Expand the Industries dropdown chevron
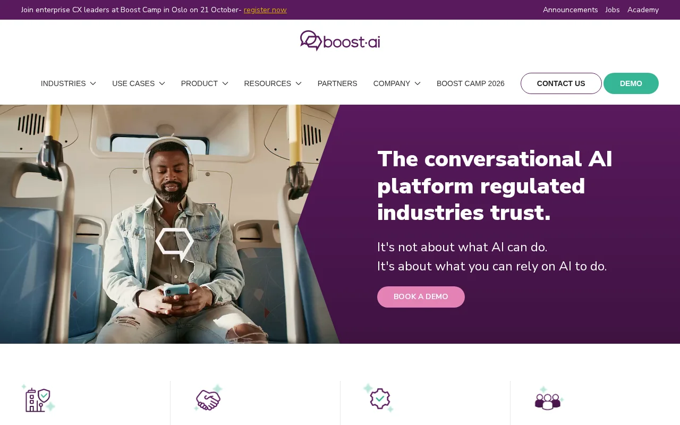 point(93,83)
